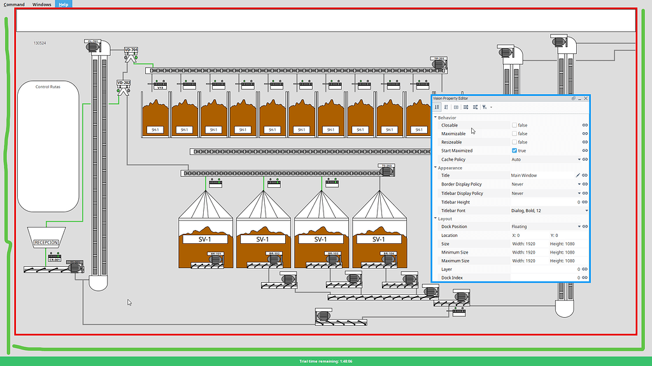Click the pencil edit icon beside Title
The image size is (652, 366).
point(578,175)
